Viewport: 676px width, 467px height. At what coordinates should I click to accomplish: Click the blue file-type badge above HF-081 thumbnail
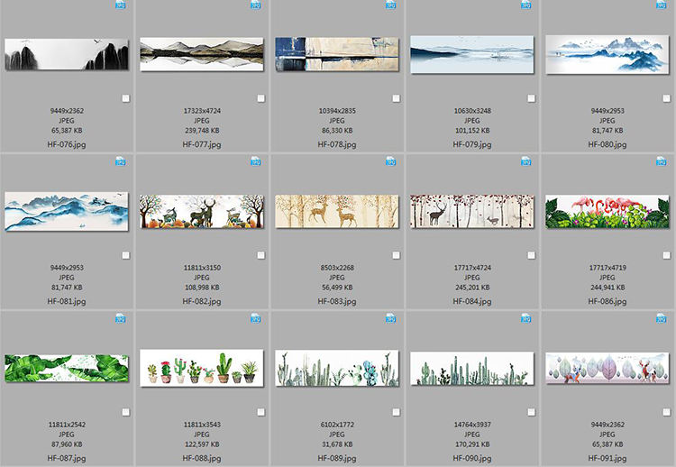tap(120, 161)
